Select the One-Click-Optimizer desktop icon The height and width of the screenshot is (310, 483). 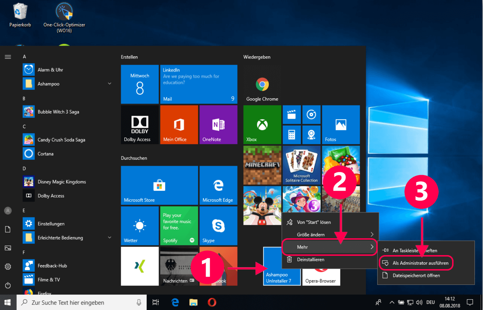click(x=64, y=17)
